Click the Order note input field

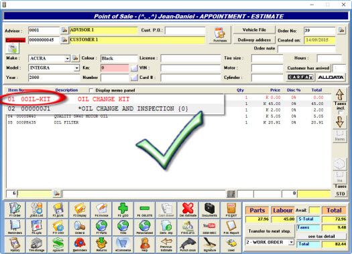click(306, 49)
